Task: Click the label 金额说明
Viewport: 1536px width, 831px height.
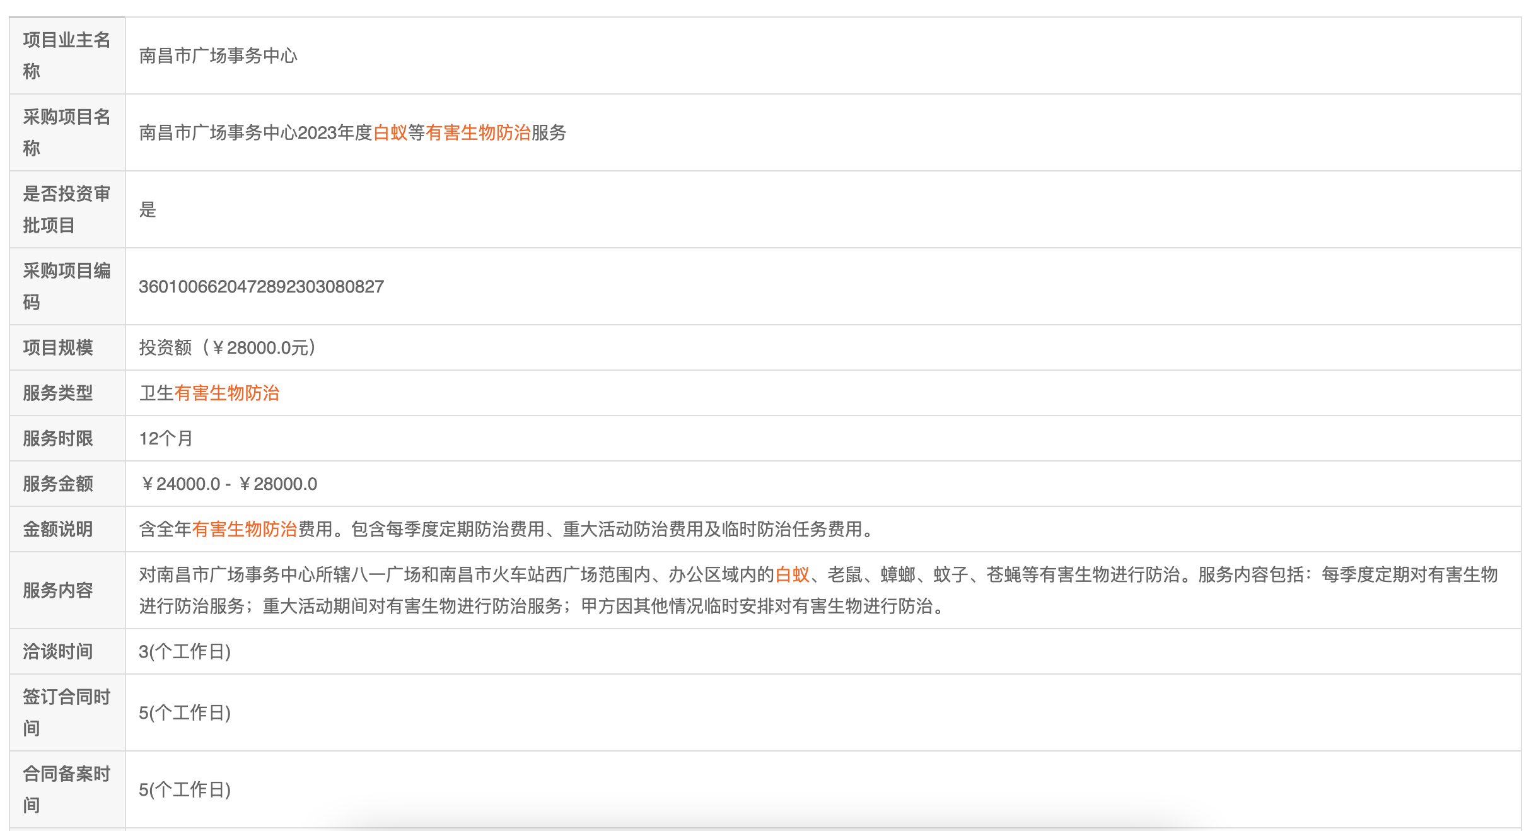Action: (58, 529)
